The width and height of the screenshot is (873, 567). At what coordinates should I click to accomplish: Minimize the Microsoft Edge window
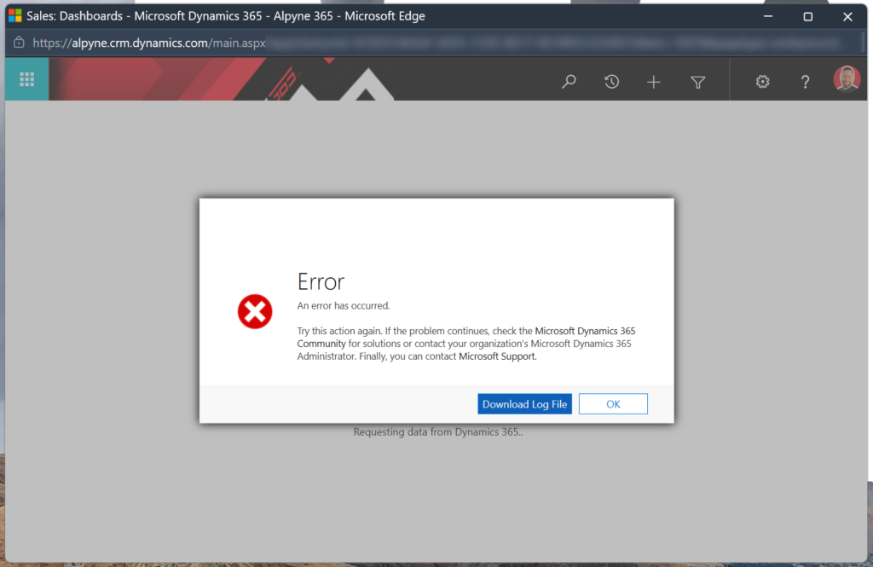768,16
